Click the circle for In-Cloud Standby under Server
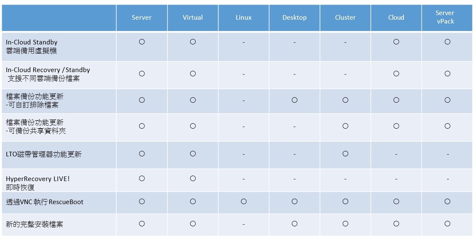 [x=142, y=42]
